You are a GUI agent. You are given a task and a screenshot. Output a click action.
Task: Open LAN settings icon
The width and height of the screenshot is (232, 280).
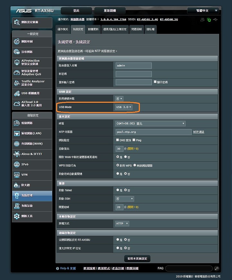click(x=17, y=134)
